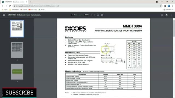Open the PDF viewer sidebar menu

[4, 15]
